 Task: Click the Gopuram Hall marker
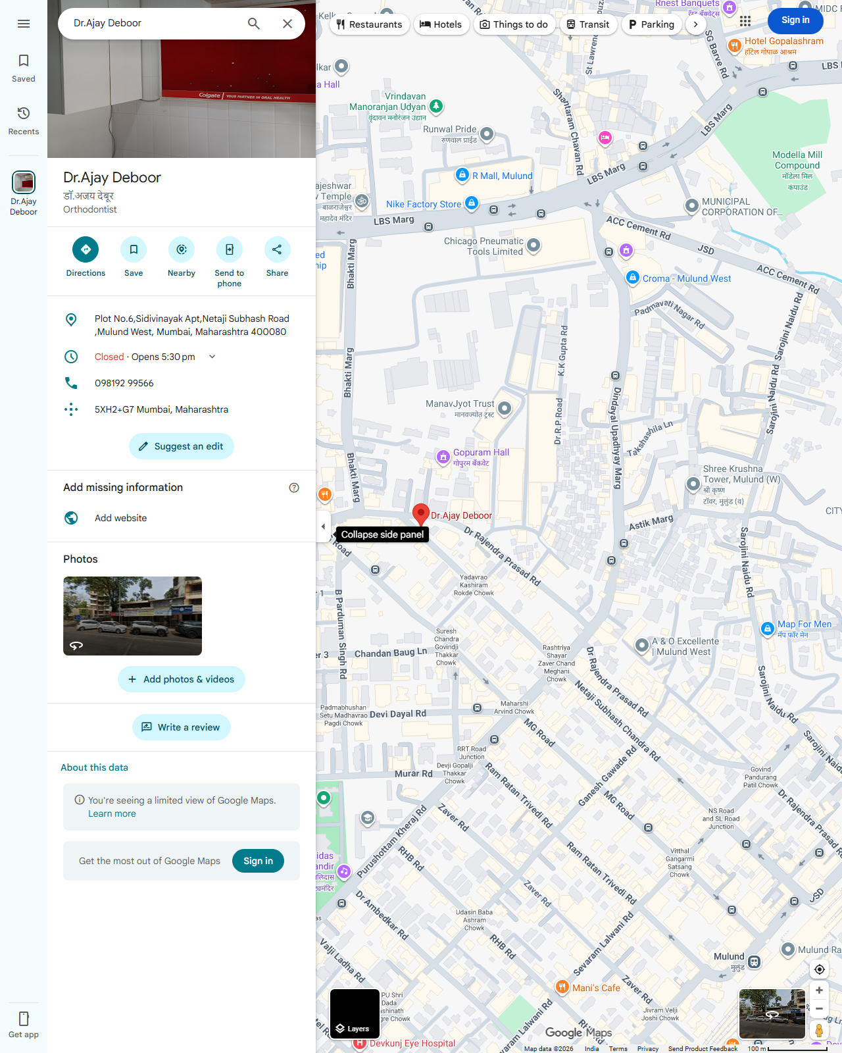click(x=443, y=456)
